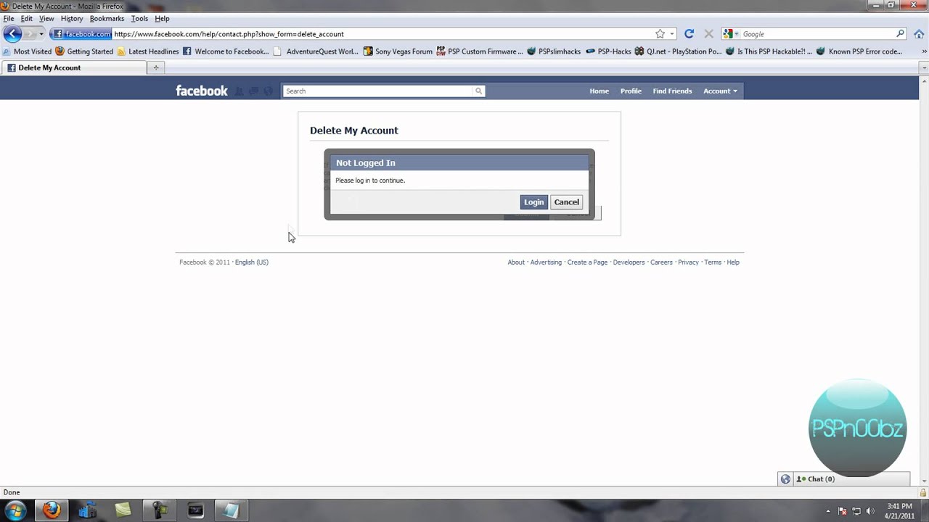Image resolution: width=929 pixels, height=522 pixels.
Task: Click the toolbar search magnifier icon
Action: [901, 34]
